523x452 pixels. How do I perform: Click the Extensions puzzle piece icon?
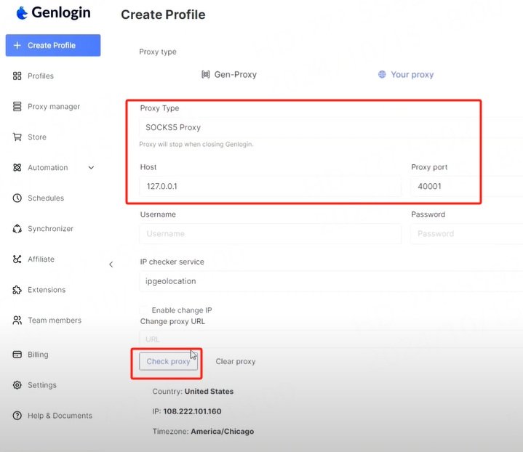[x=17, y=290]
